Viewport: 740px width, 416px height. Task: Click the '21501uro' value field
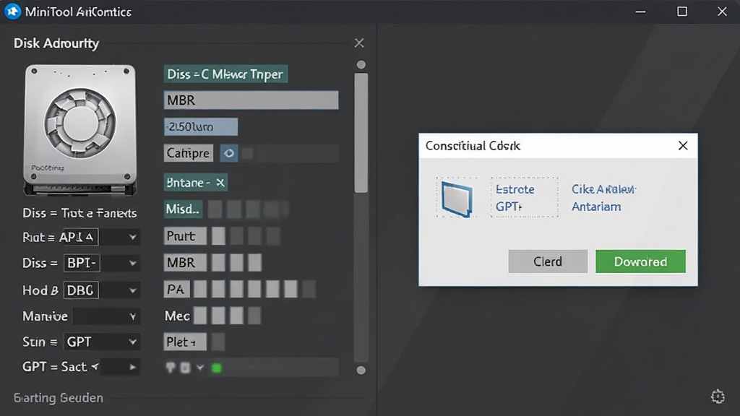click(201, 127)
